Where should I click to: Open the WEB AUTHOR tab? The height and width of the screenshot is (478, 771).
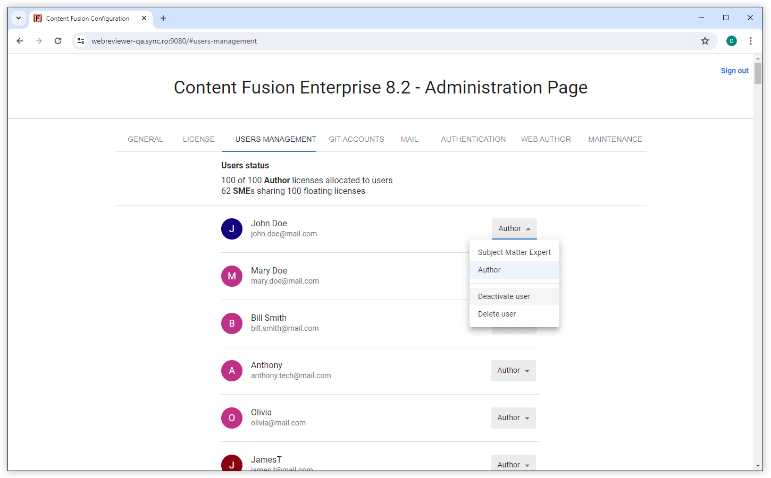[546, 139]
